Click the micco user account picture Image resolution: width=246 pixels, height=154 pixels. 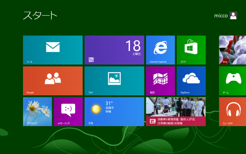(x=233, y=16)
